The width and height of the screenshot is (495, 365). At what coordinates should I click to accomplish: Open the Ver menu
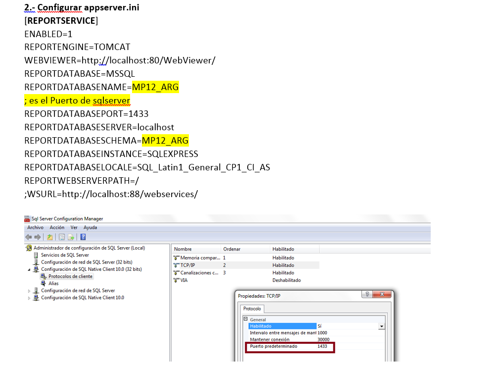[74, 227]
